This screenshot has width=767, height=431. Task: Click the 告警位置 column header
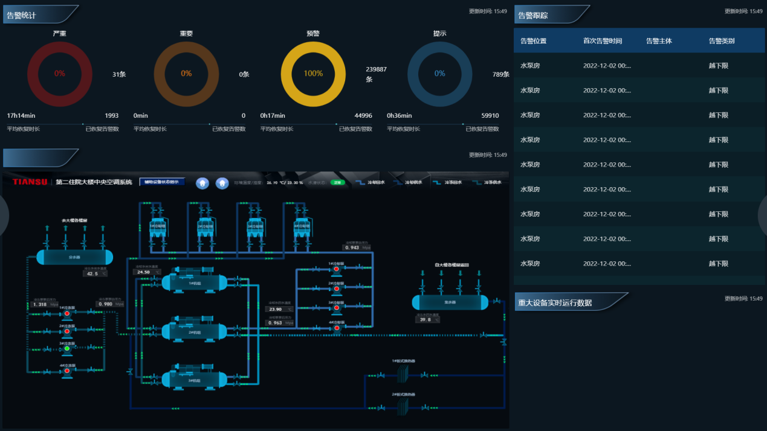(x=533, y=41)
